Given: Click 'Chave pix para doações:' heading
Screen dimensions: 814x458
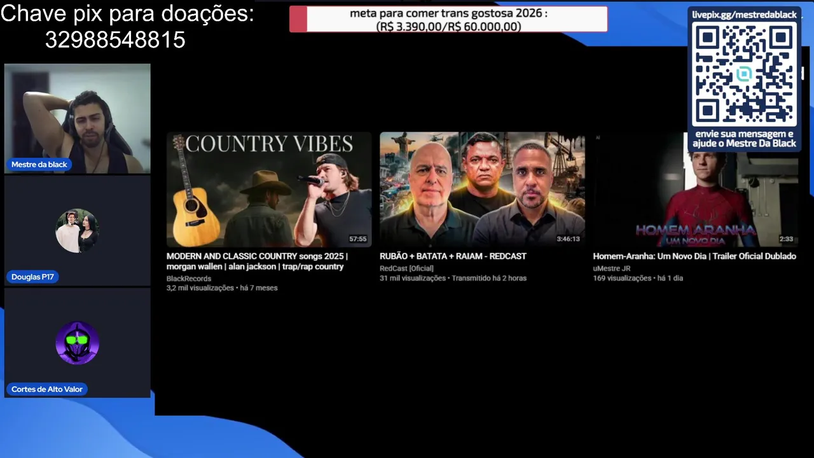Looking at the screenshot, I should pos(127,13).
